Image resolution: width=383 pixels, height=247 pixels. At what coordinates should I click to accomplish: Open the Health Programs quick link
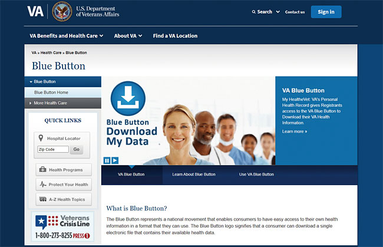click(64, 170)
